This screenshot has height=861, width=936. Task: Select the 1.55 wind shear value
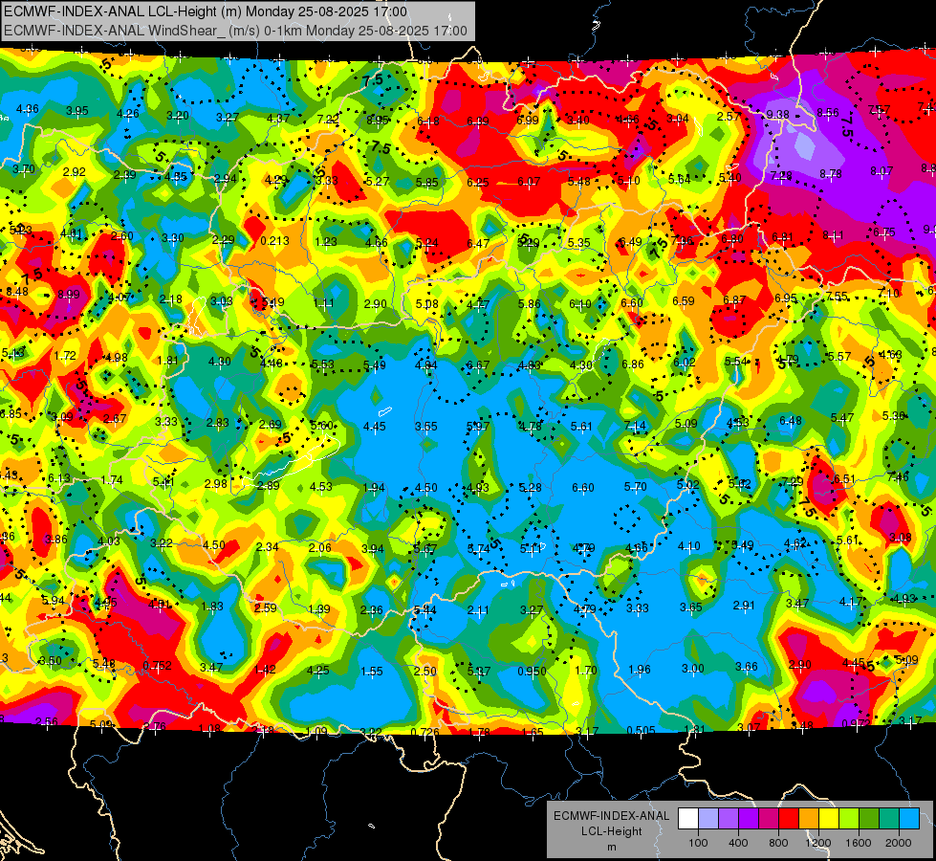pyautogui.click(x=371, y=671)
